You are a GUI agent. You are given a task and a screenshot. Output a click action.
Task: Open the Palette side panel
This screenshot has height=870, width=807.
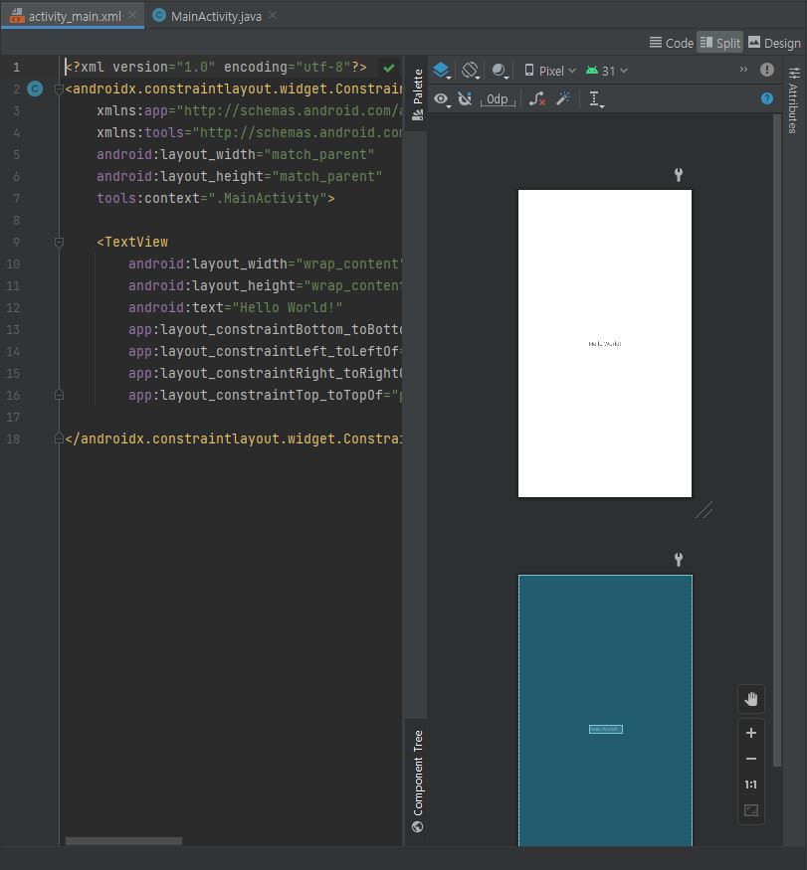click(418, 94)
